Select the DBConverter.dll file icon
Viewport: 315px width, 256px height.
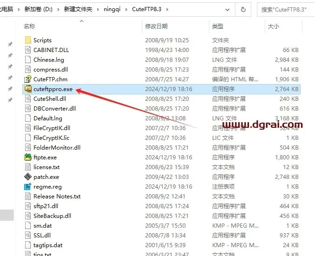point(28,109)
